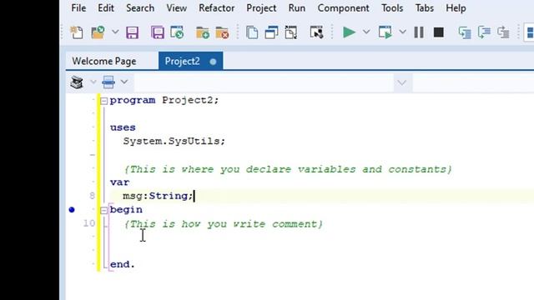Click the Trace Into debug icon
Image resolution: width=534 pixels, height=300 pixels.
[x=465, y=32]
